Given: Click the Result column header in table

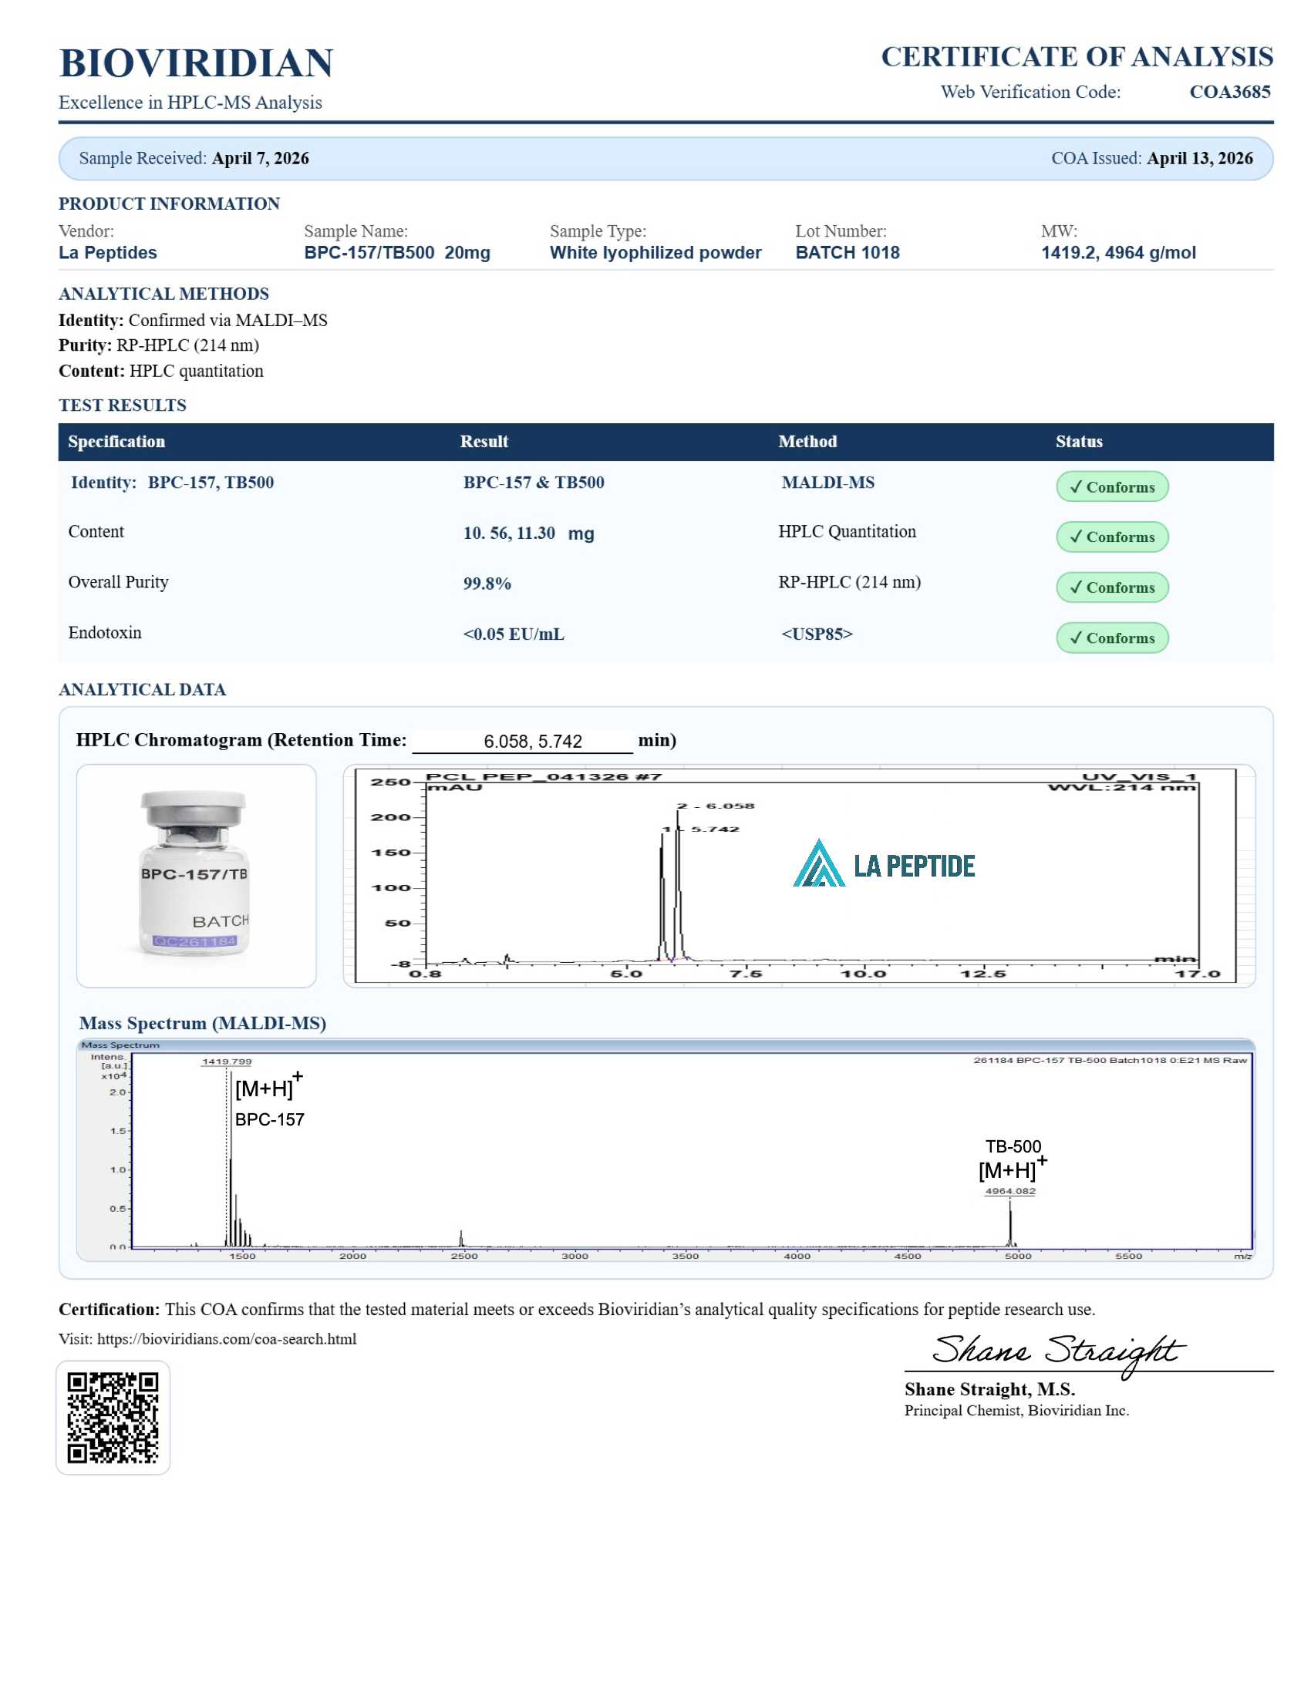Looking at the screenshot, I should coord(484,441).
